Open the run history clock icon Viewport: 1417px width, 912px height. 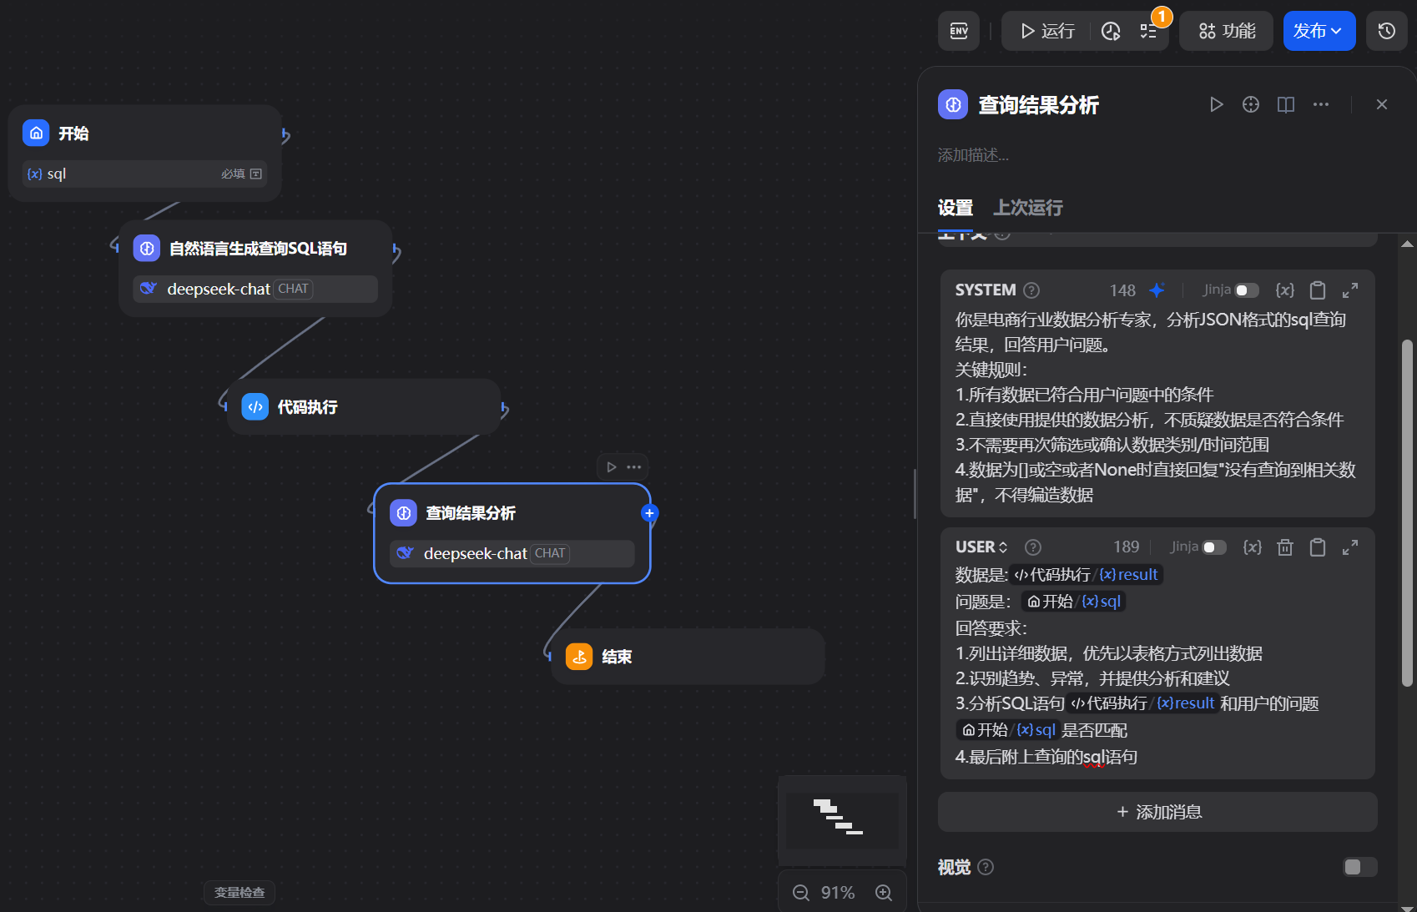(x=1111, y=31)
